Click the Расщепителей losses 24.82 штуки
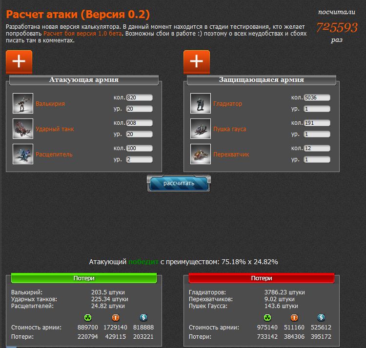 [108, 306]
